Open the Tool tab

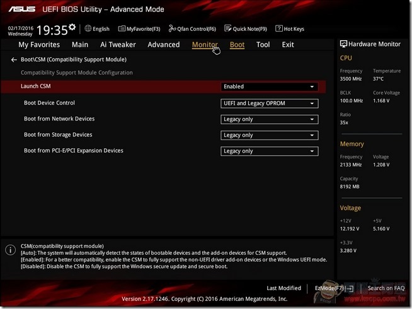[x=263, y=45]
